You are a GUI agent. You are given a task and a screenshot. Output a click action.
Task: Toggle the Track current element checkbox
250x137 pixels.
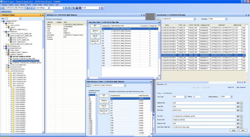47,19
